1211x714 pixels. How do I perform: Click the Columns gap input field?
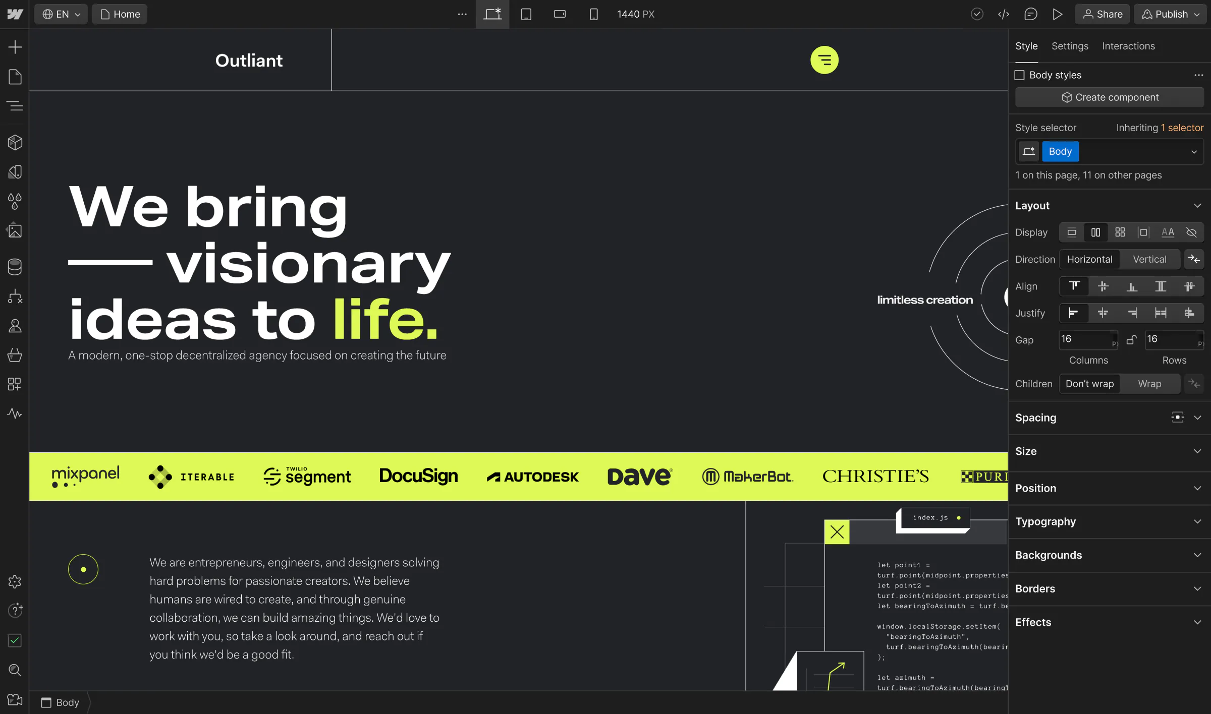[x=1085, y=339]
